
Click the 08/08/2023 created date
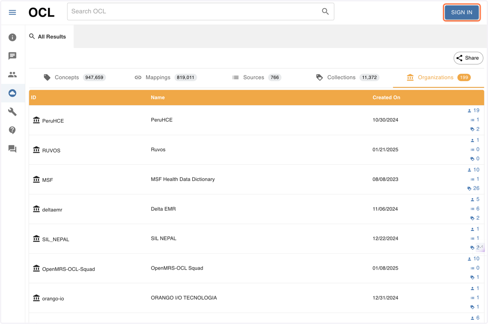point(385,179)
